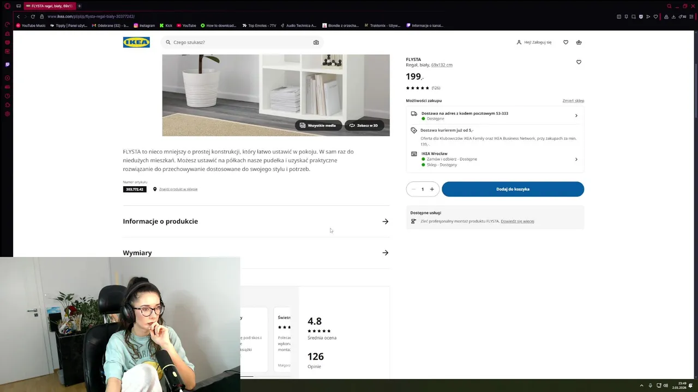
Task: Open Tipply panel bookmark
Action: point(68,26)
